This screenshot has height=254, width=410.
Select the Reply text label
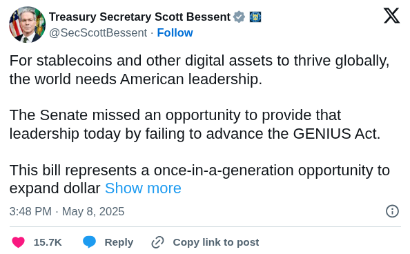[x=119, y=242]
